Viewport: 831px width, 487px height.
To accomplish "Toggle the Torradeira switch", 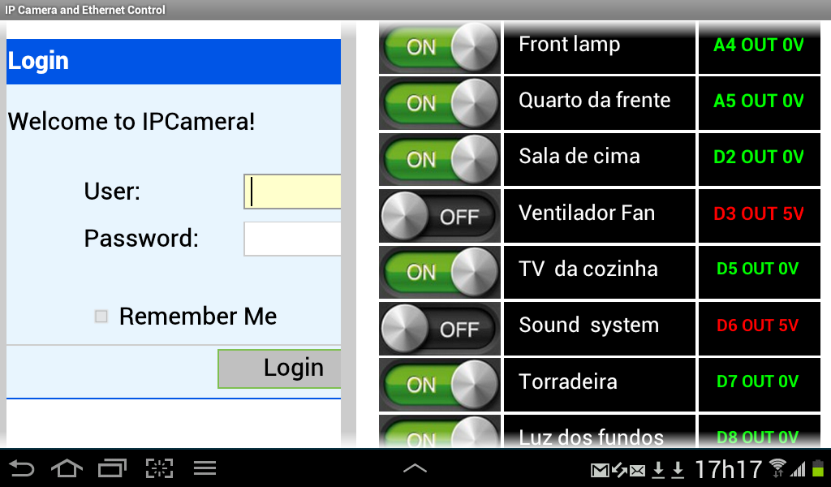I will tap(440, 385).
